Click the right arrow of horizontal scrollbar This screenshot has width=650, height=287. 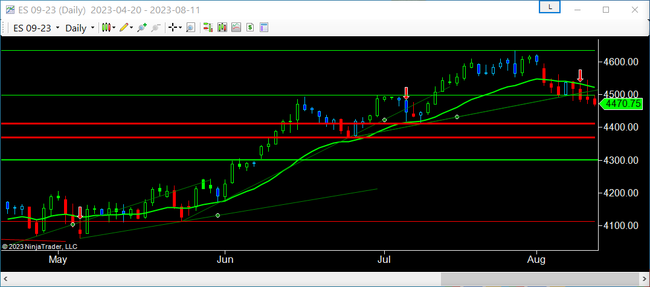pyautogui.click(x=645, y=279)
